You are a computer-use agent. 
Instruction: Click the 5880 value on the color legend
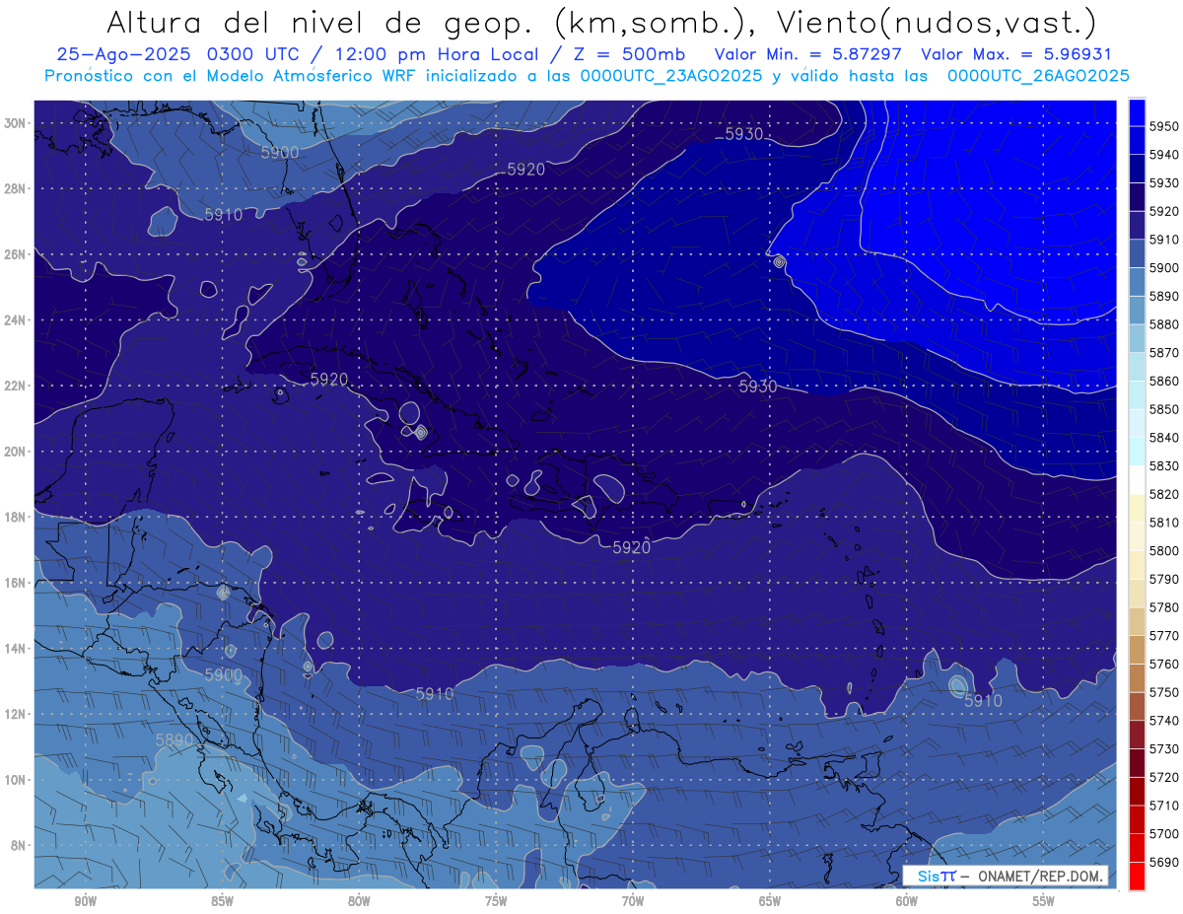pyautogui.click(x=1164, y=324)
